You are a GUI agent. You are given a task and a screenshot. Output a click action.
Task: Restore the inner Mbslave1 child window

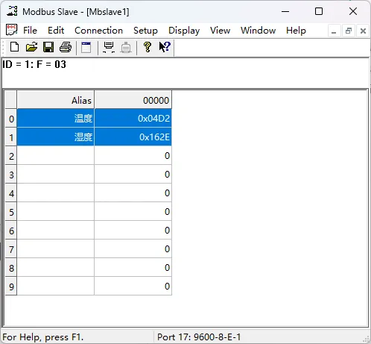pyautogui.click(x=349, y=31)
